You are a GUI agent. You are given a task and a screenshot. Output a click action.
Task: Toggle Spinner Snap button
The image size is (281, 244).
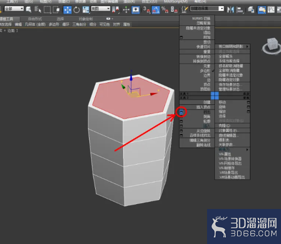pyautogui.click(x=174, y=10)
